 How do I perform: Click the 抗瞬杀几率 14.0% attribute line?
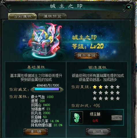(45, 121)
